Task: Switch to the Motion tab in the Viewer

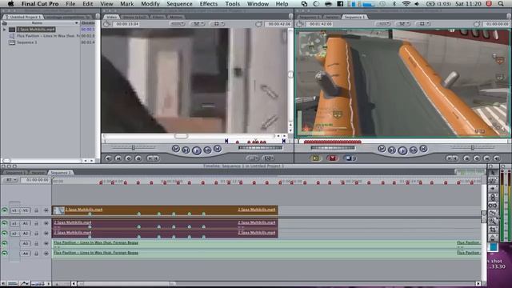Action: pos(176,17)
